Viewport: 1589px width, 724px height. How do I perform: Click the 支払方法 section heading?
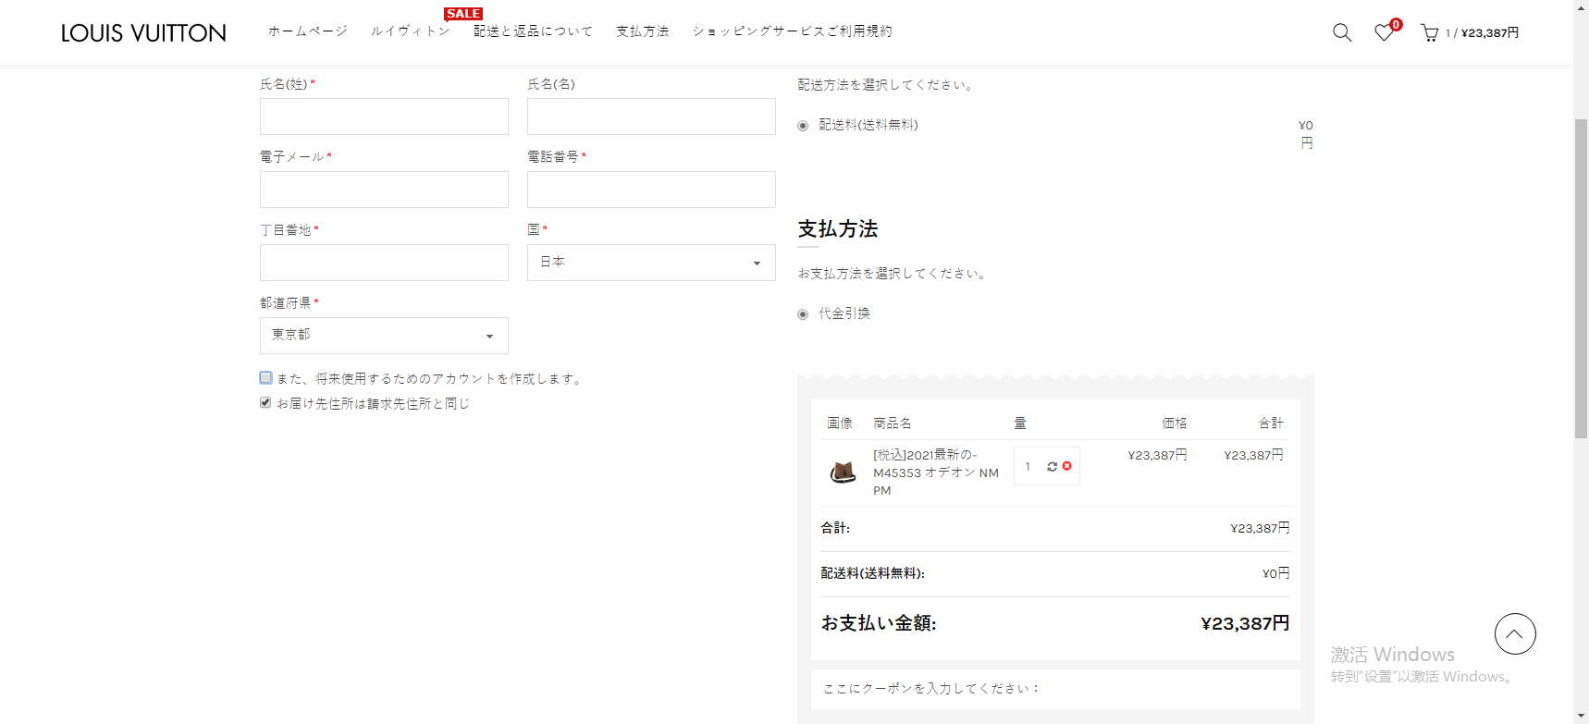(x=838, y=229)
